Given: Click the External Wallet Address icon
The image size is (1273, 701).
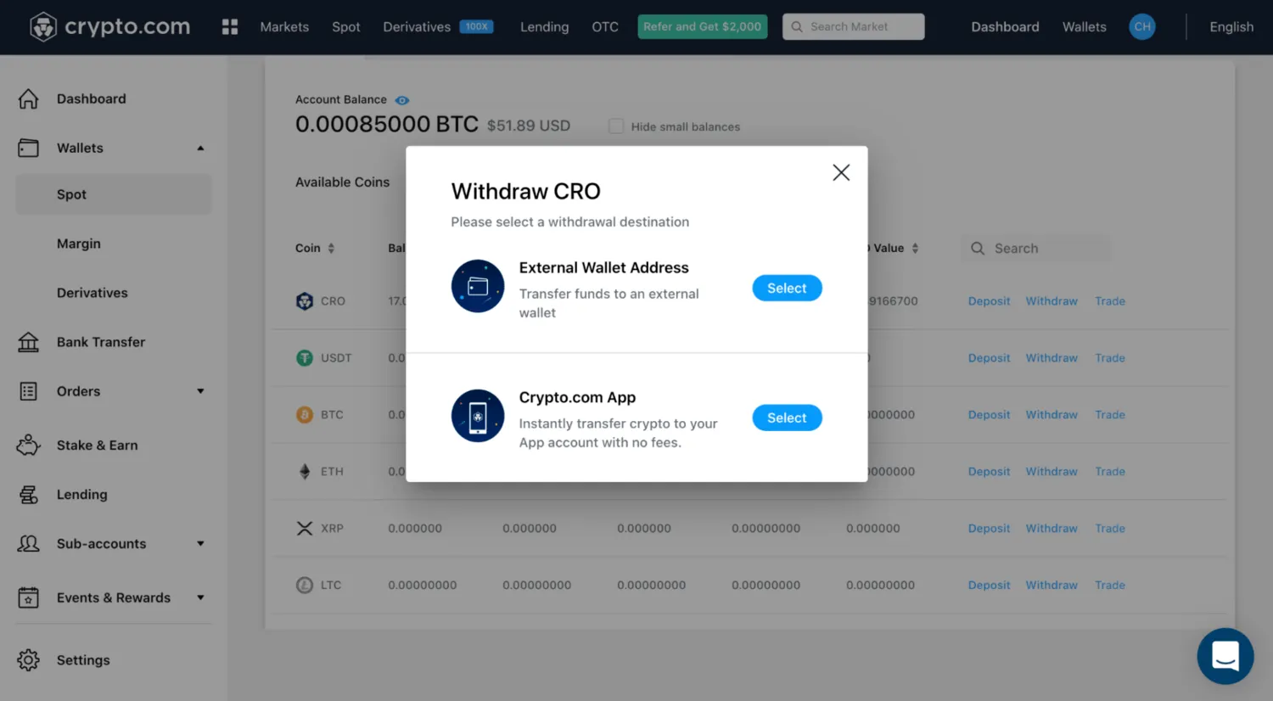Looking at the screenshot, I should 478,286.
